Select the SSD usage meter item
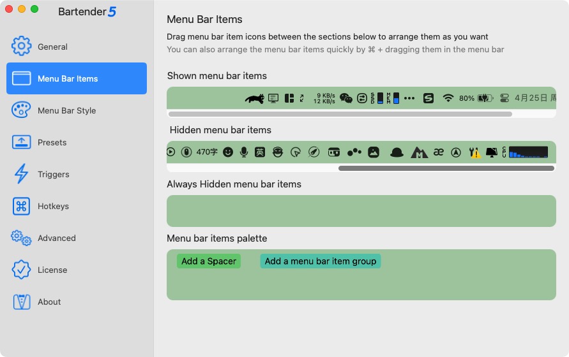569x357 pixels. point(377,98)
